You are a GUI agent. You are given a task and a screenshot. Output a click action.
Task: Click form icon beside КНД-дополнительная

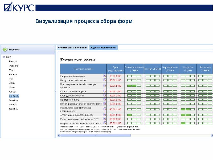[105, 95]
